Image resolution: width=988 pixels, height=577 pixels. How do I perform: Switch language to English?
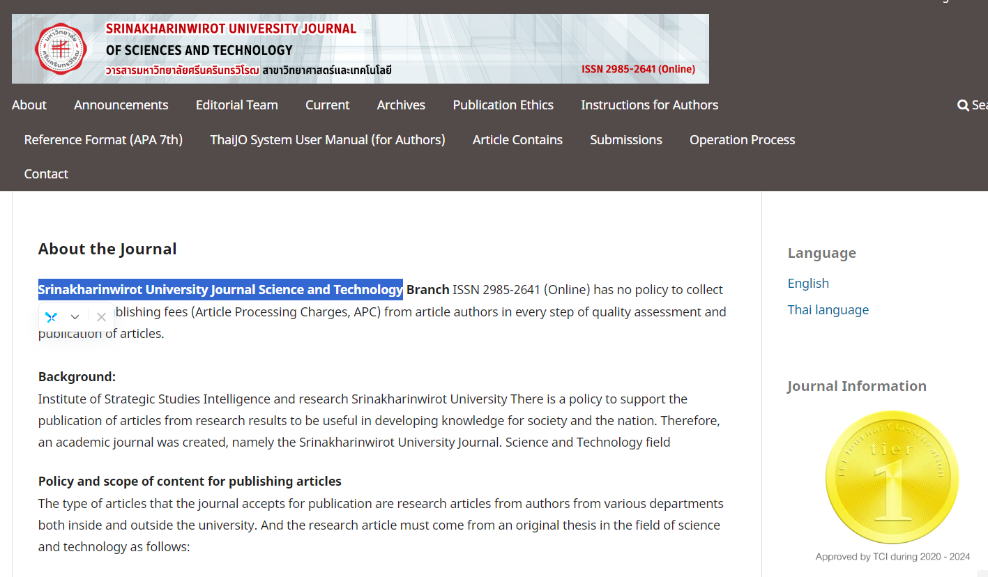808,283
